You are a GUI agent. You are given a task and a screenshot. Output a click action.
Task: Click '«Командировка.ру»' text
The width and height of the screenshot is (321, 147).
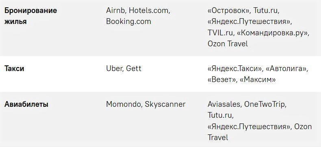(x=272, y=33)
